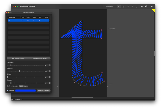Click the Side column header
The image size is (161, 108).
(34, 17)
